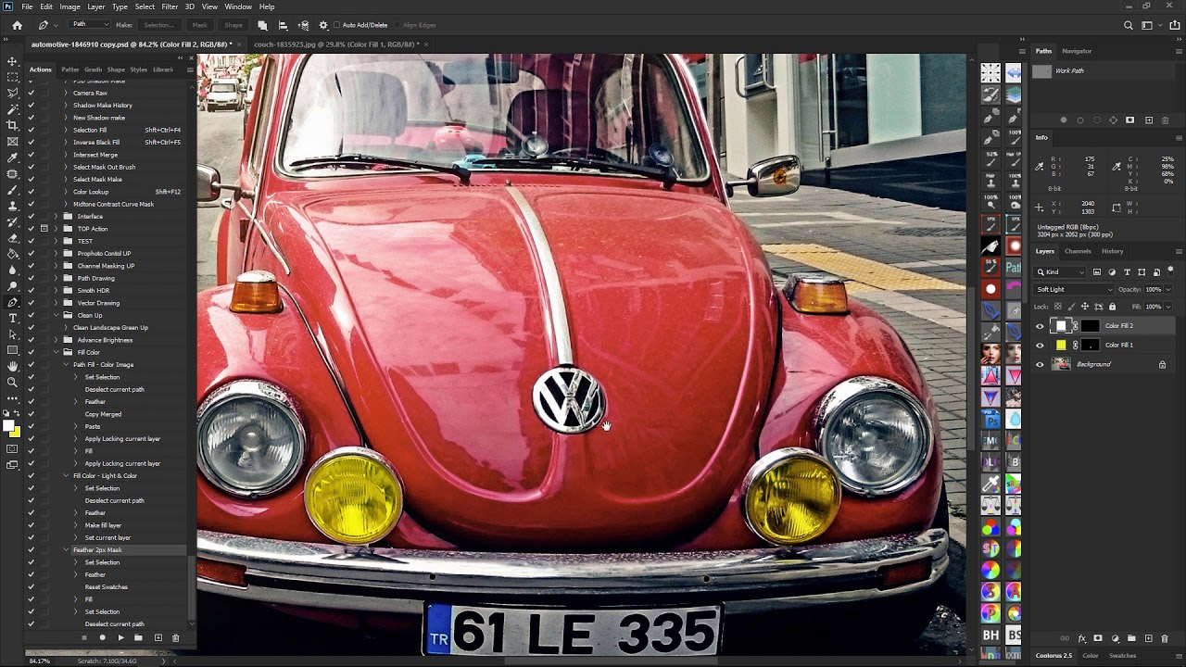Click begin recording in Actions panel
Screen dimensions: 1186x667
[x=102, y=637]
